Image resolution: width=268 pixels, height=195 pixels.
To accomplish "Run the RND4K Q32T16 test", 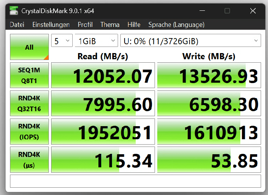I will click(x=29, y=103).
